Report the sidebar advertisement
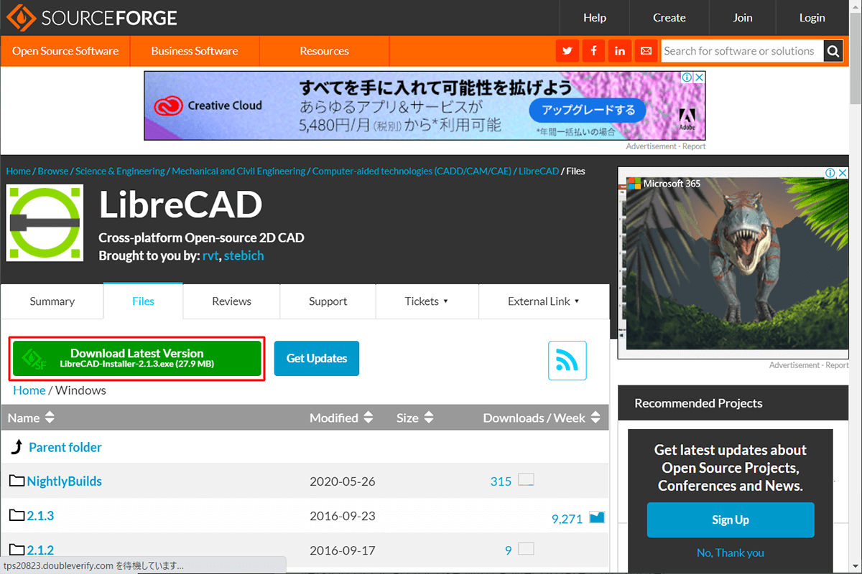The image size is (862, 574). point(837,365)
